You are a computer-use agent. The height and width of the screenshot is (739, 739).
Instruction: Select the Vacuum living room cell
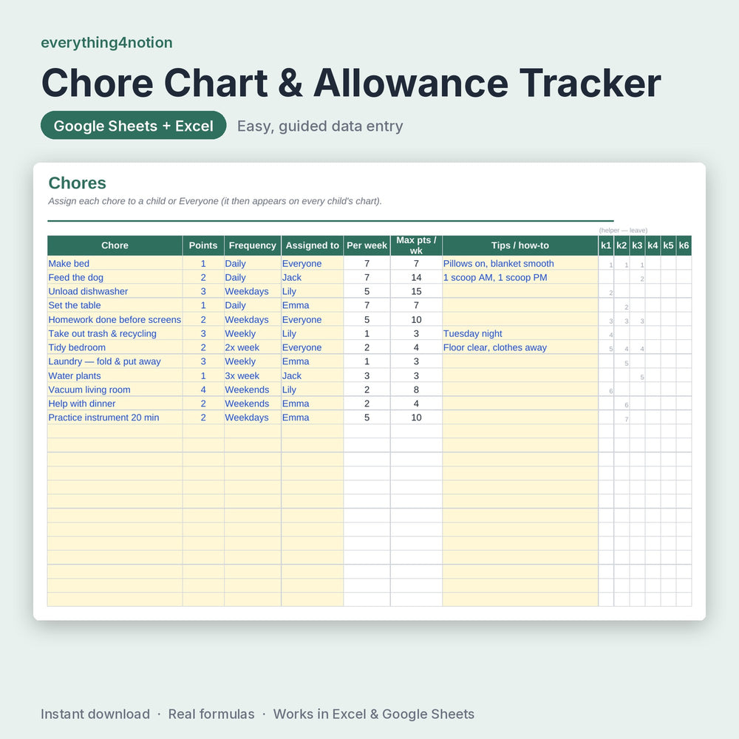(115, 389)
